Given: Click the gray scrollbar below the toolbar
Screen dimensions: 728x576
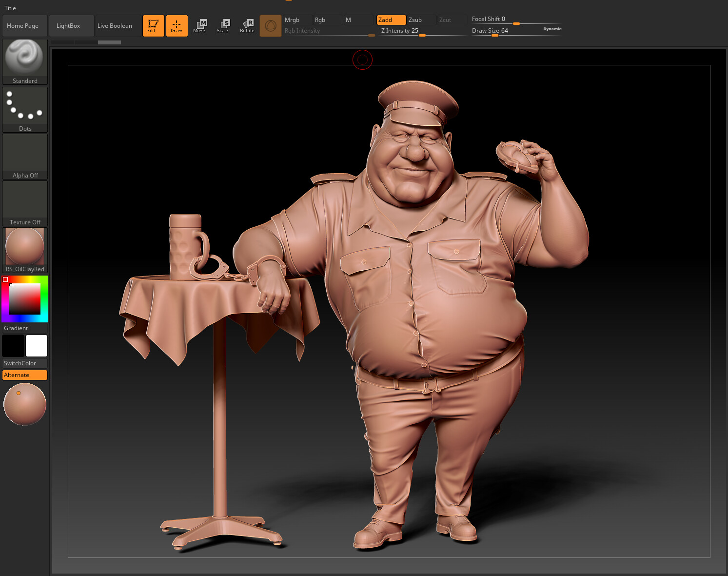Looking at the screenshot, I should [x=109, y=42].
